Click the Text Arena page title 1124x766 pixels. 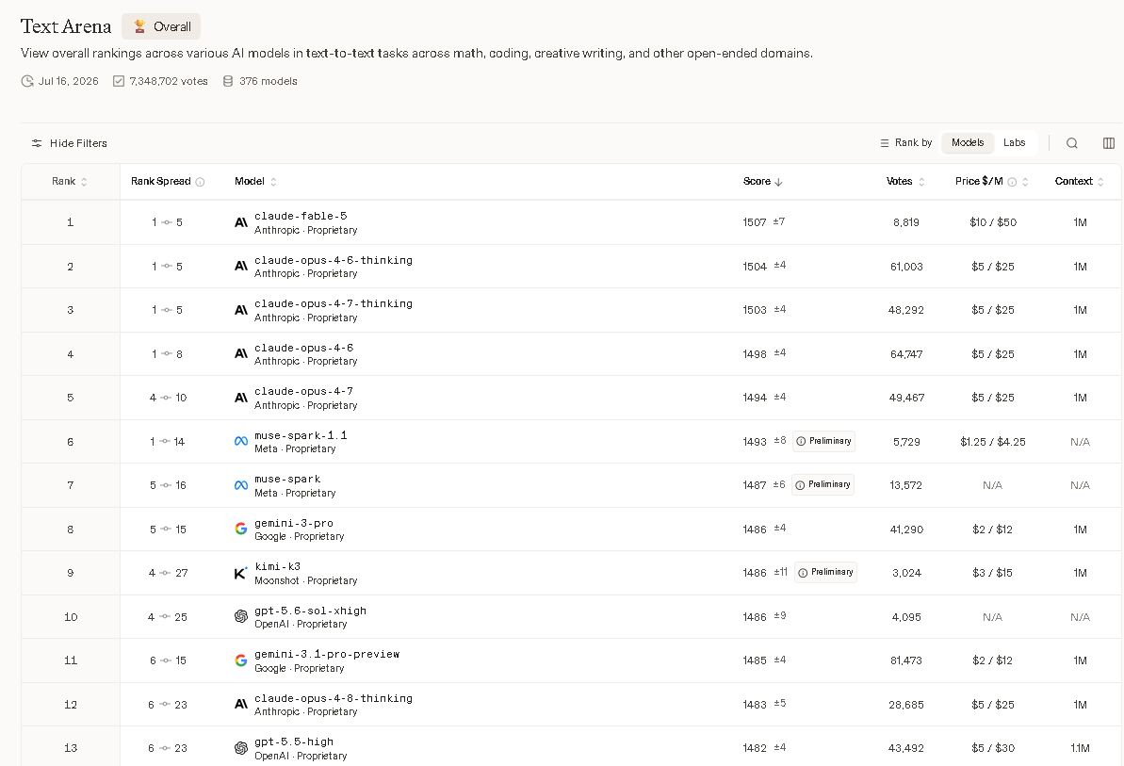tap(66, 26)
